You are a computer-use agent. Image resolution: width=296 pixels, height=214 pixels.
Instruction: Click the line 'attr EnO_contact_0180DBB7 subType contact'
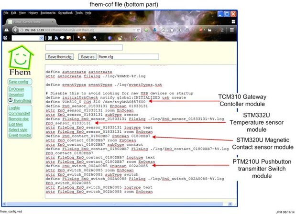[x=94, y=145]
